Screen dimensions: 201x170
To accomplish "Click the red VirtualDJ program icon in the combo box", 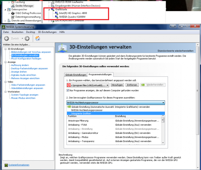I will tap(69, 85).
